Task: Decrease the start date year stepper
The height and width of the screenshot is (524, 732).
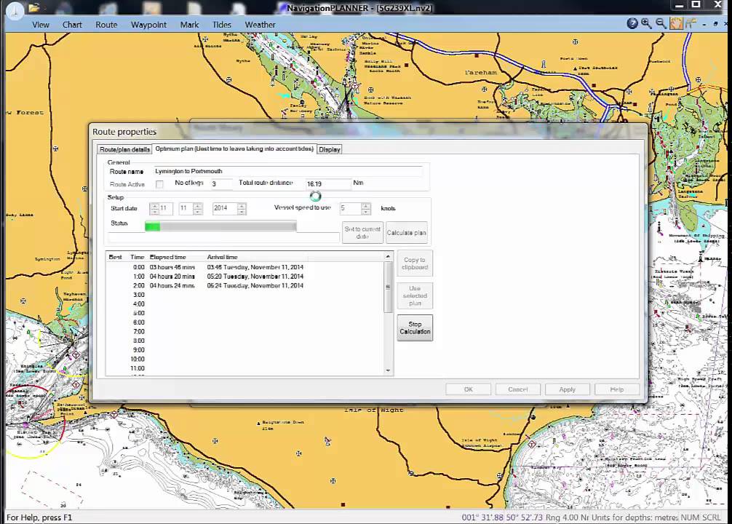Action: [242, 212]
